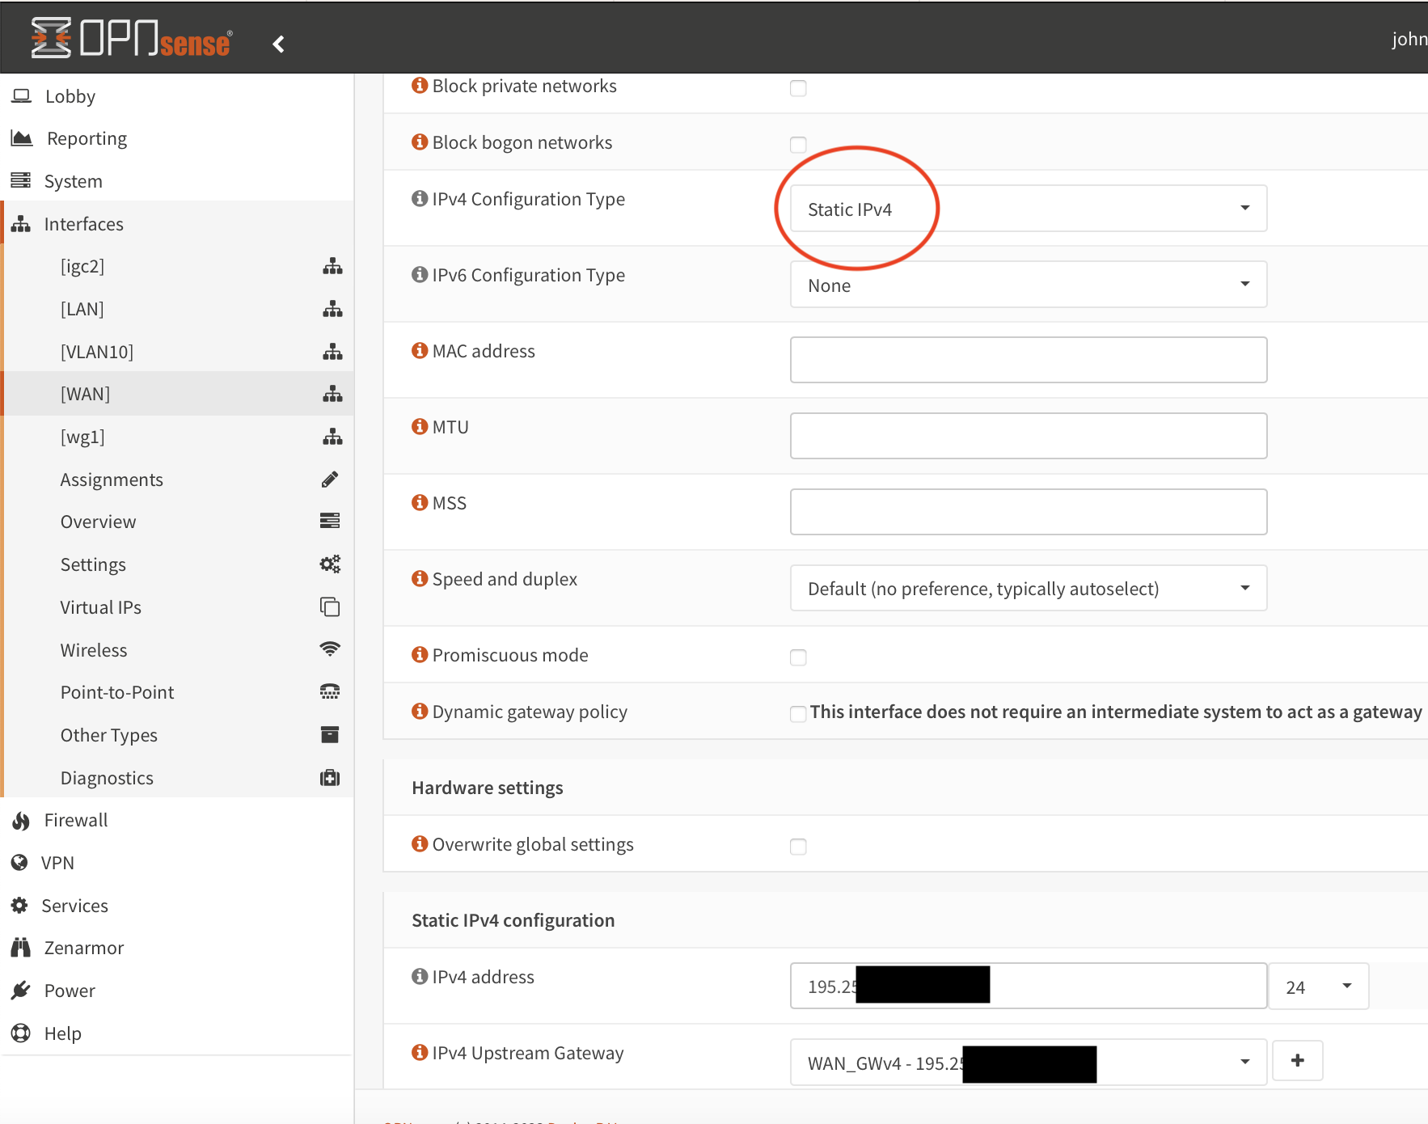Click the copy icon beside Virtual IPs

click(x=330, y=606)
